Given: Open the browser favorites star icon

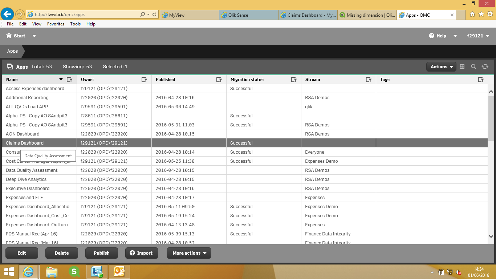Looking at the screenshot, I should [x=481, y=14].
